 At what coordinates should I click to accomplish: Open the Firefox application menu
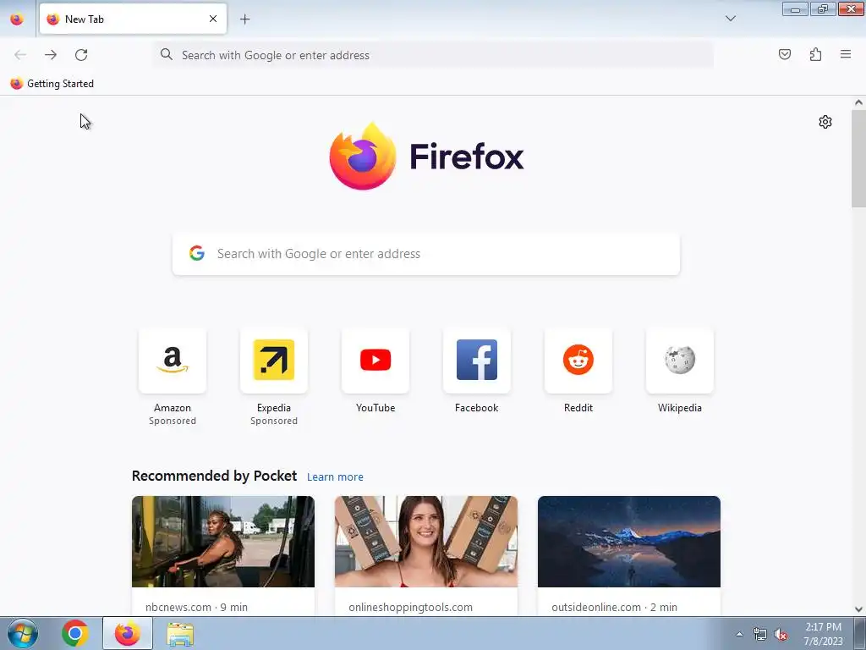pyautogui.click(x=846, y=54)
